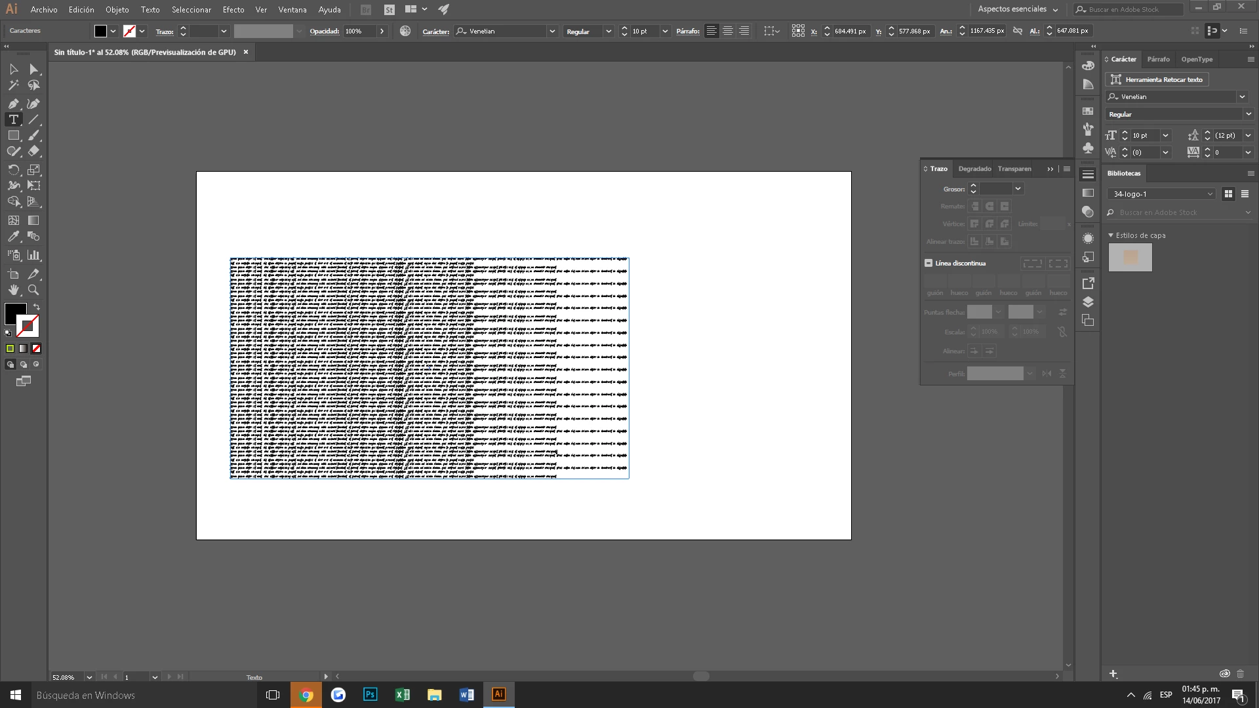The height and width of the screenshot is (708, 1259).
Task: Select the Rectangle tool
Action: (x=13, y=136)
